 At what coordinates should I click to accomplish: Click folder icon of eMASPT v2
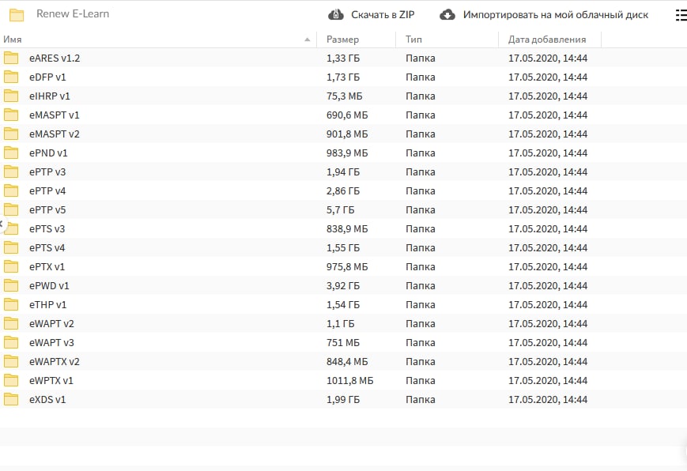[x=11, y=134]
